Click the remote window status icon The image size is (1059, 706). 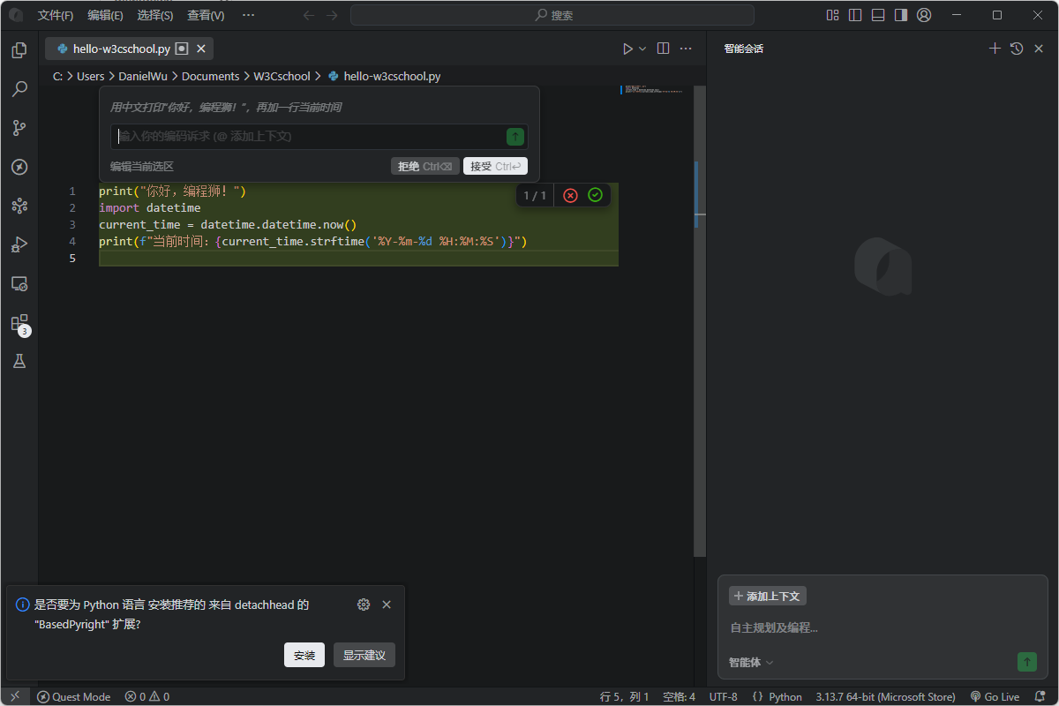tap(15, 696)
